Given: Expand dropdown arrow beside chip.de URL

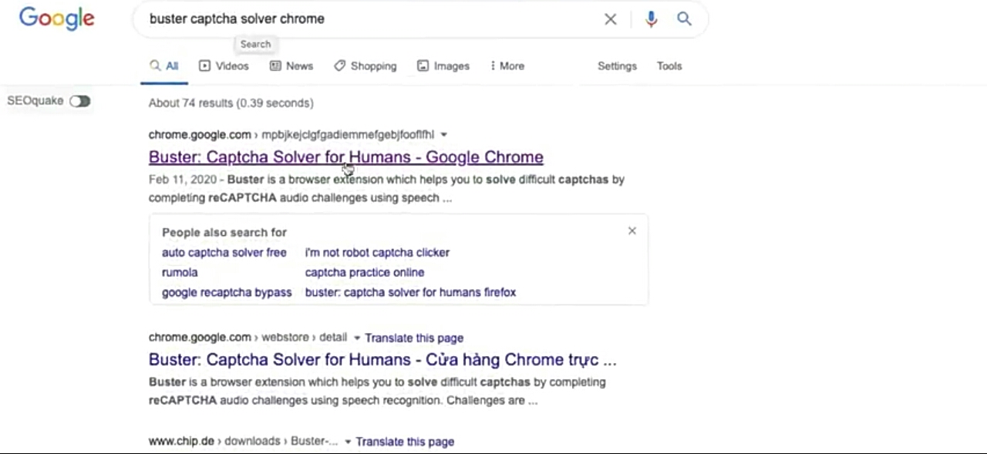Looking at the screenshot, I should click(x=348, y=442).
